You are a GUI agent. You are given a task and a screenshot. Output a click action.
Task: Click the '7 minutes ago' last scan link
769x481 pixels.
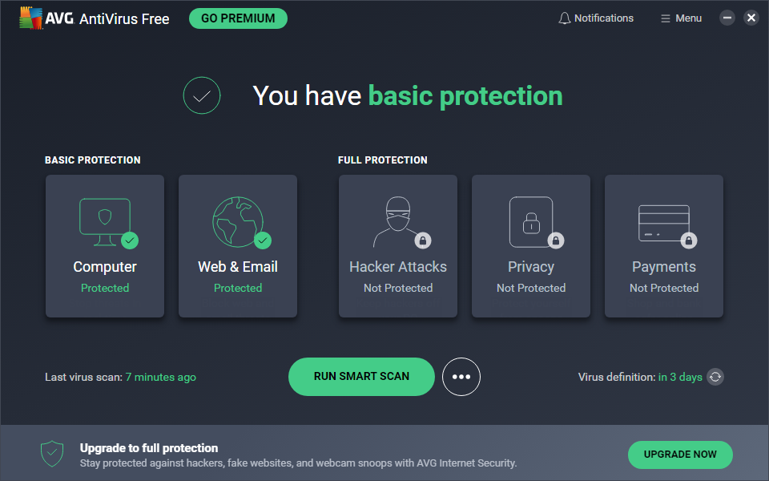(160, 377)
